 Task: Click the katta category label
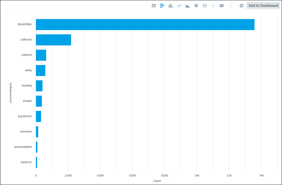[27, 70]
